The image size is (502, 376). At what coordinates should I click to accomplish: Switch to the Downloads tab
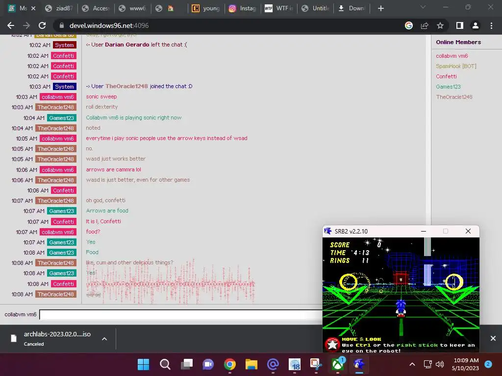pos(352,8)
